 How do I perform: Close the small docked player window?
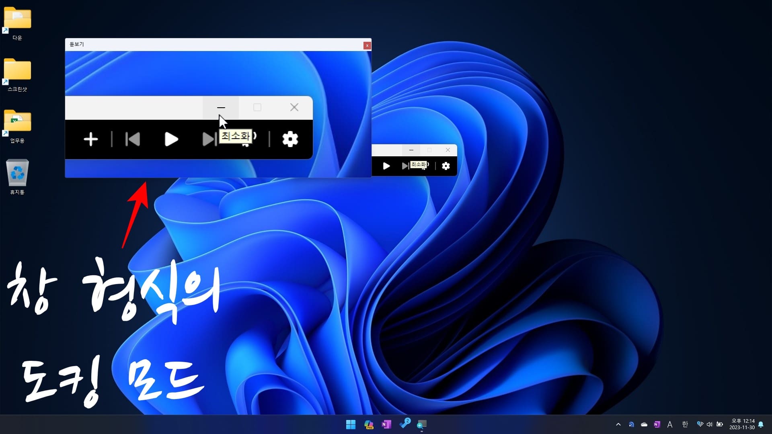[x=448, y=150]
